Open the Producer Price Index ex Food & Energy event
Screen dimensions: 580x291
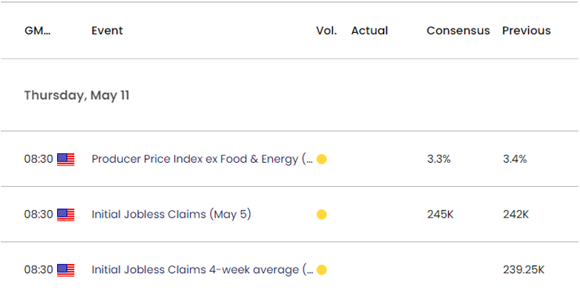[201, 159]
